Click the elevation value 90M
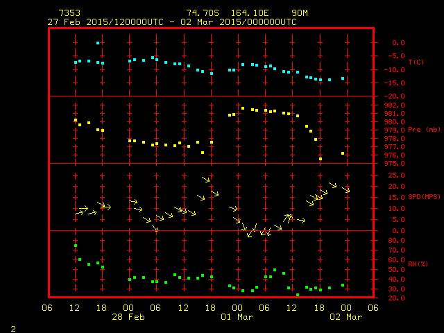 tap(300, 13)
